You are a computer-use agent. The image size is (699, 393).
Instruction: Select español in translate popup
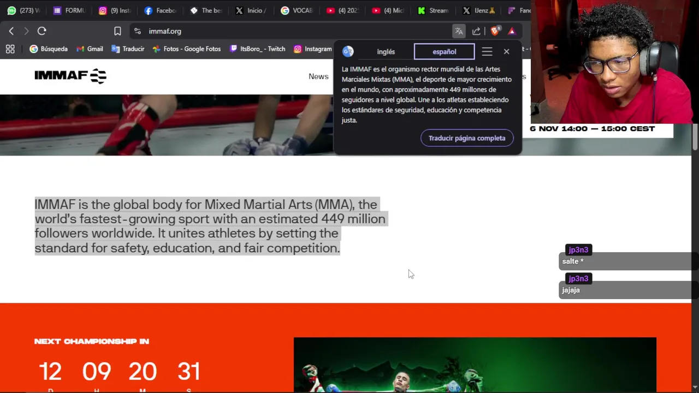click(444, 52)
